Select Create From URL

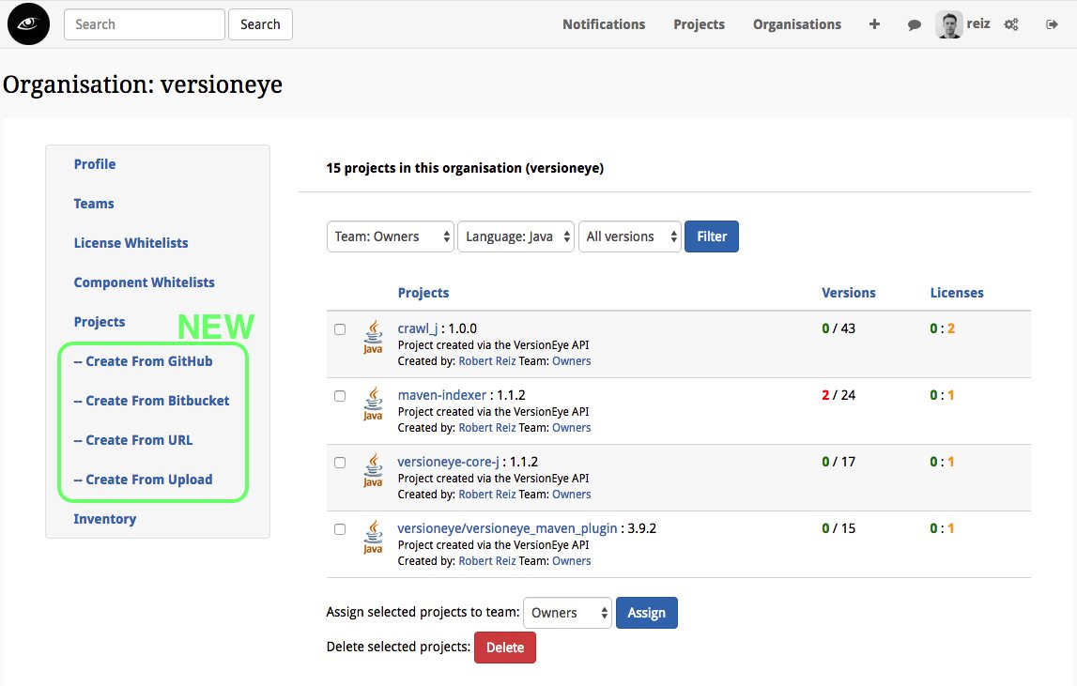click(133, 440)
